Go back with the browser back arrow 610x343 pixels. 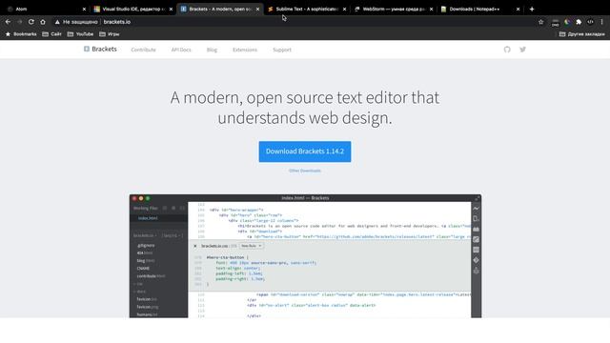[8, 22]
